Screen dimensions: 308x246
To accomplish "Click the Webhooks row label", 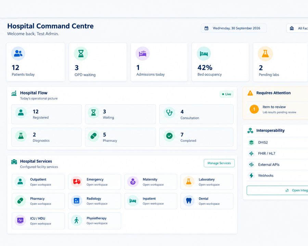I will (266, 175).
